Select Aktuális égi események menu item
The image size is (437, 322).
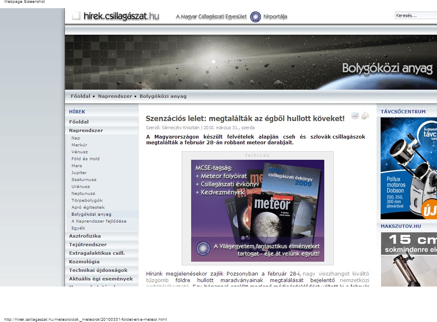pos(102,279)
